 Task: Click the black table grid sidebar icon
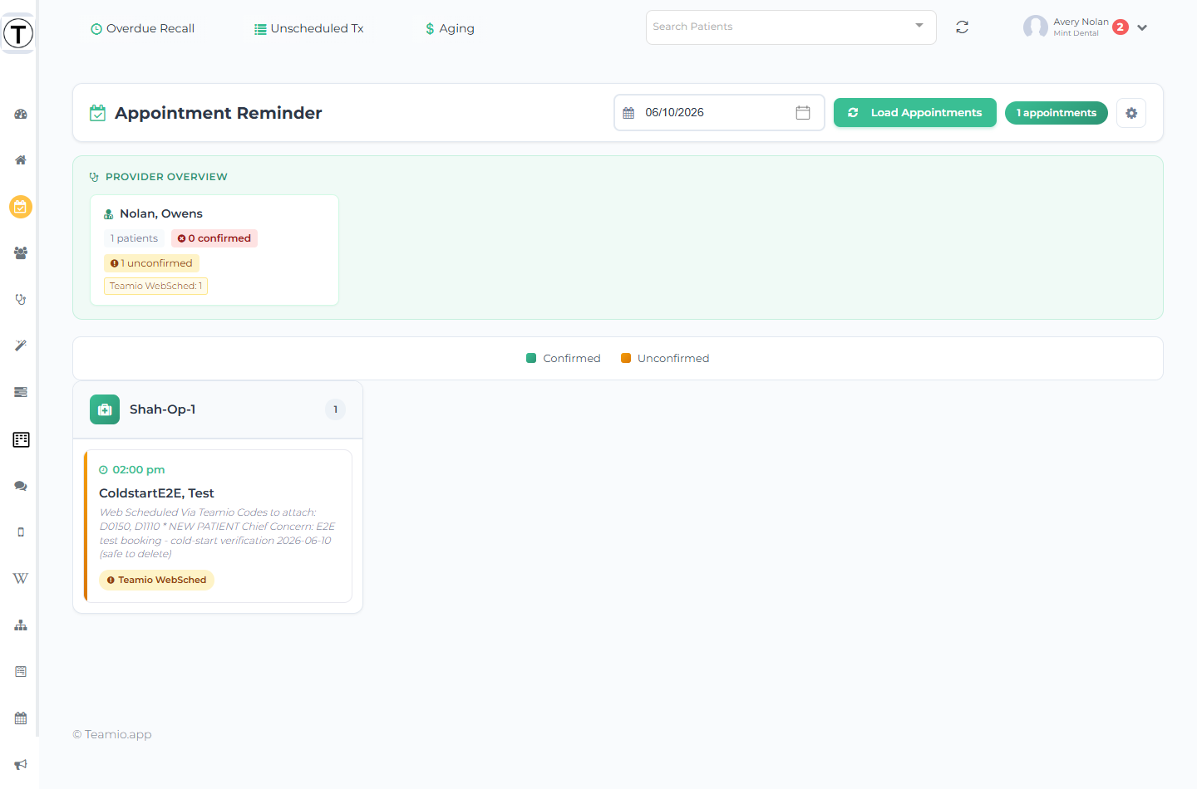[21, 439]
